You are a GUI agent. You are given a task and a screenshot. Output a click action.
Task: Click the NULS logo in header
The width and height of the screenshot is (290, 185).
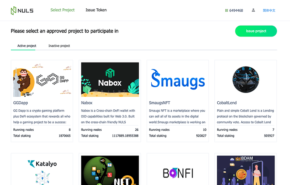[x=22, y=10]
